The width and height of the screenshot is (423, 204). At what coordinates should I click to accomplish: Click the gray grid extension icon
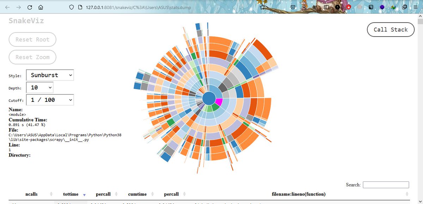(359, 7)
